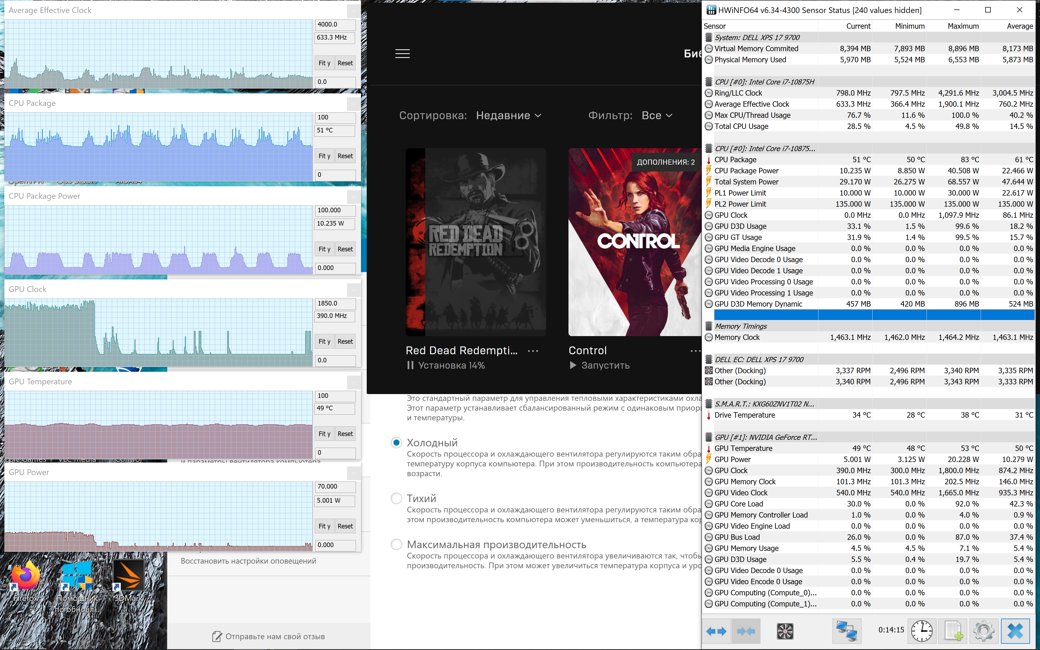Click Sensor column header in HWiNFO
The width and height of the screenshot is (1040, 650).
[x=760, y=26]
